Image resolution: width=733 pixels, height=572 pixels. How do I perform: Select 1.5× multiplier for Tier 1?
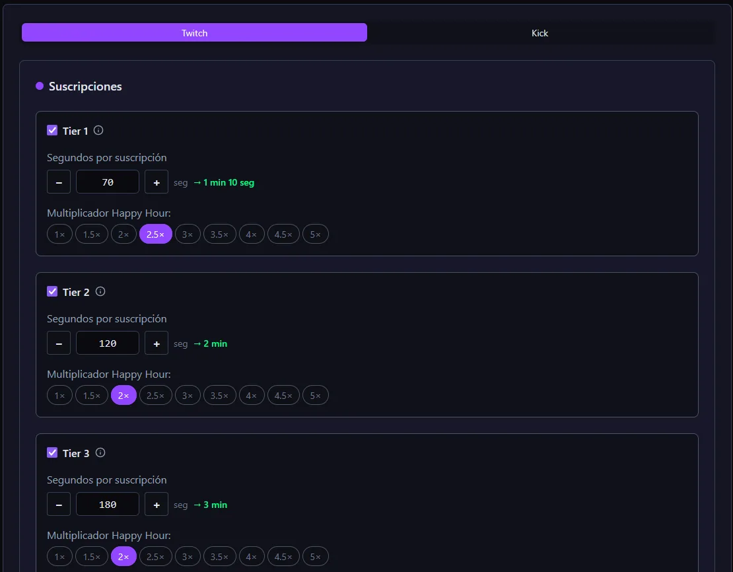(x=92, y=234)
